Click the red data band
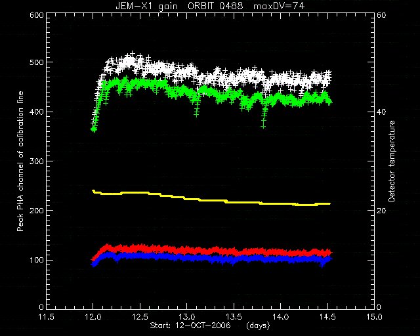Image resolution: width=420 pixels, height=336 pixels. click(x=211, y=250)
